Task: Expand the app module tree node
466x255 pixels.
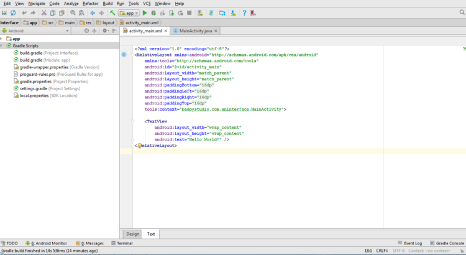Action: click(x=2, y=39)
